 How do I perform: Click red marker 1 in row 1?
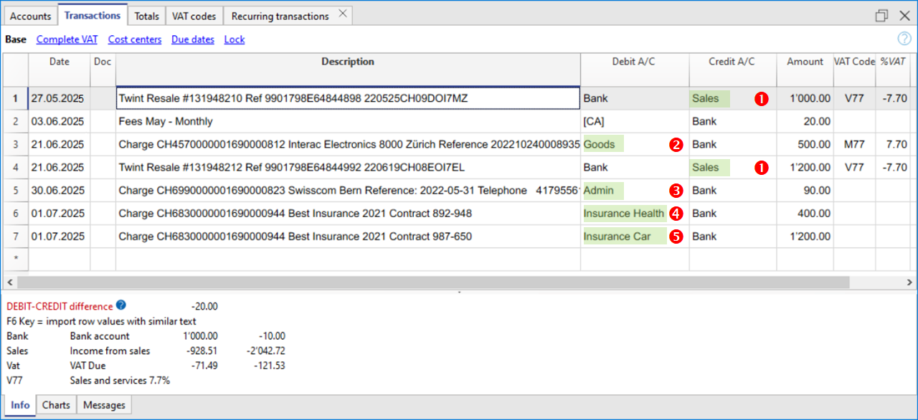click(761, 99)
